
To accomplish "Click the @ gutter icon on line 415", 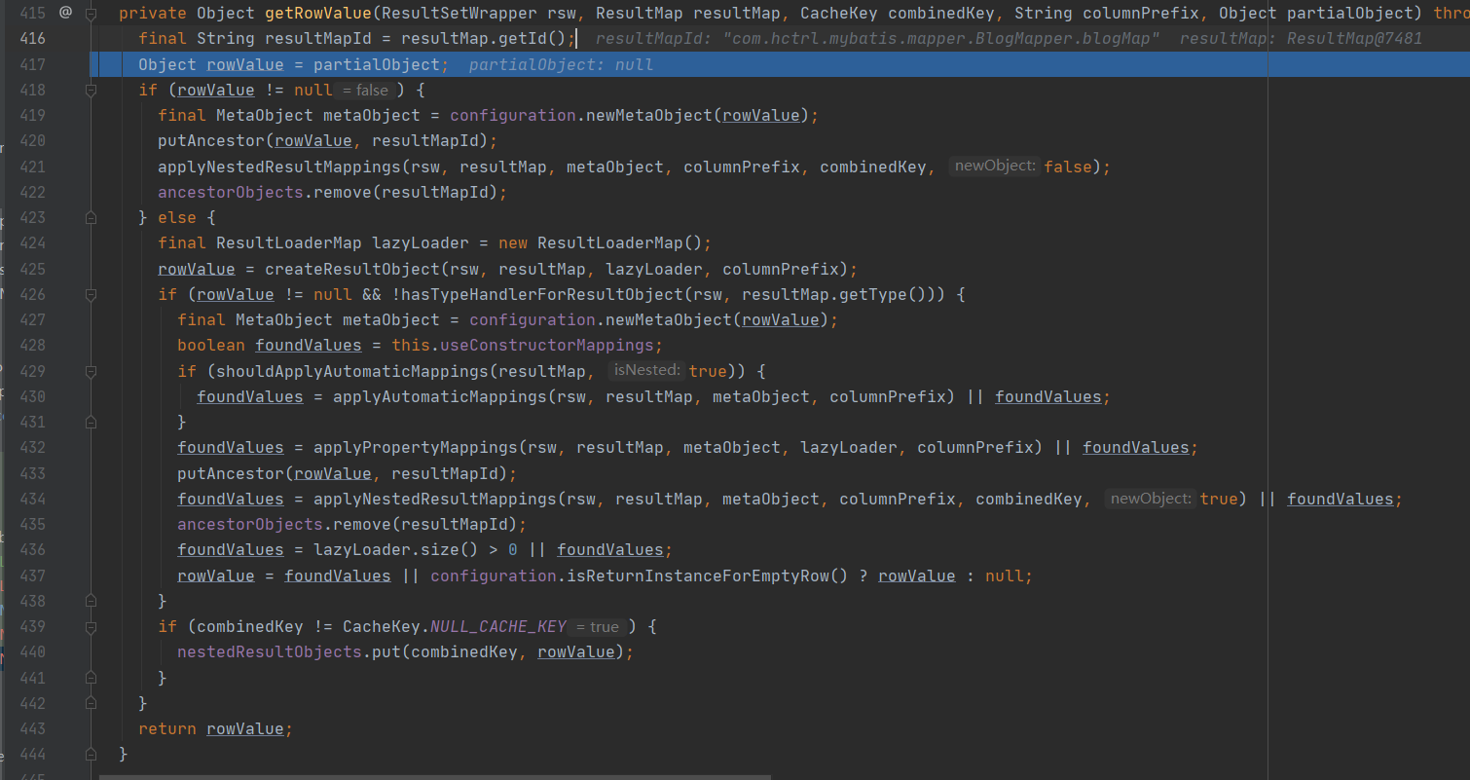I will (65, 13).
